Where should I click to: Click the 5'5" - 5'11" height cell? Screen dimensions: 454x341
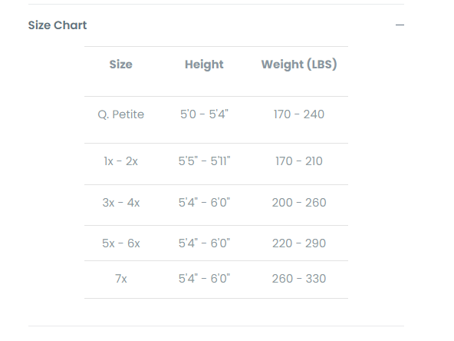click(x=204, y=161)
